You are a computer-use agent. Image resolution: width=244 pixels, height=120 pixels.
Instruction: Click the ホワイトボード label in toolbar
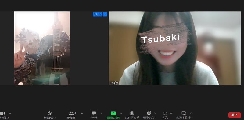point(184,118)
